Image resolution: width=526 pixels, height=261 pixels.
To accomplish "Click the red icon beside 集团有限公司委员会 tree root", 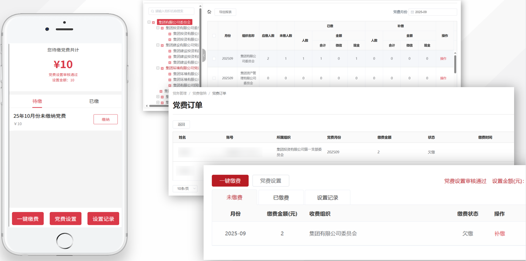I will click(x=153, y=22).
